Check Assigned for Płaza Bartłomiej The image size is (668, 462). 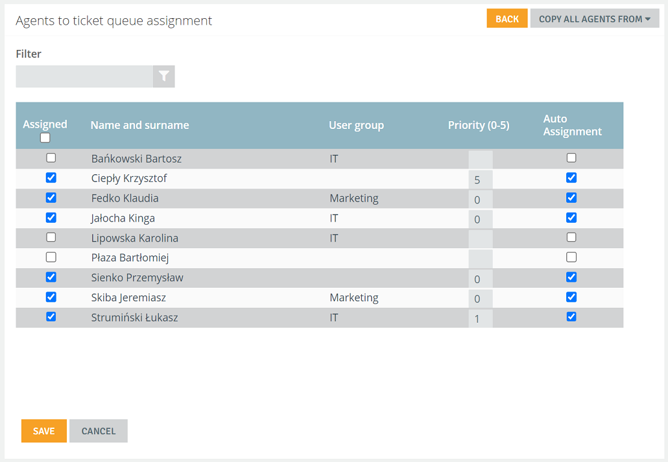[x=51, y=257]
